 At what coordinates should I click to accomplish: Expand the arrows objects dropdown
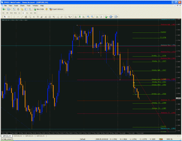(71, 17)
